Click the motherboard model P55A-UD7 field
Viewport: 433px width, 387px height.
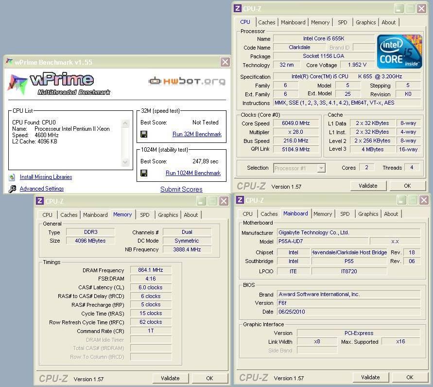[x=323, y=242]
